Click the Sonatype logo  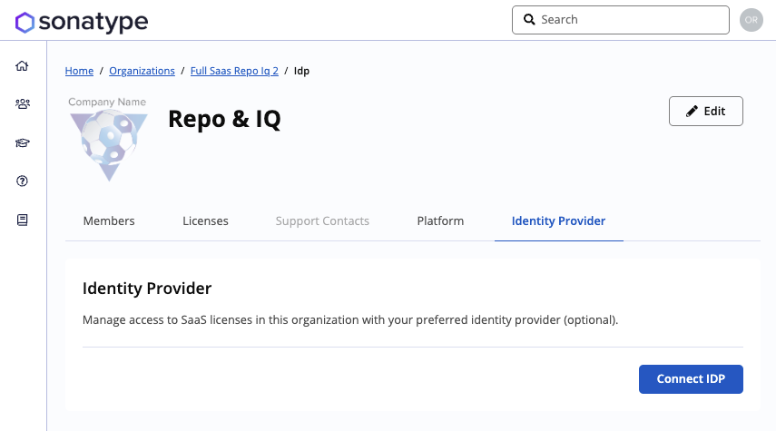point(82,23)
